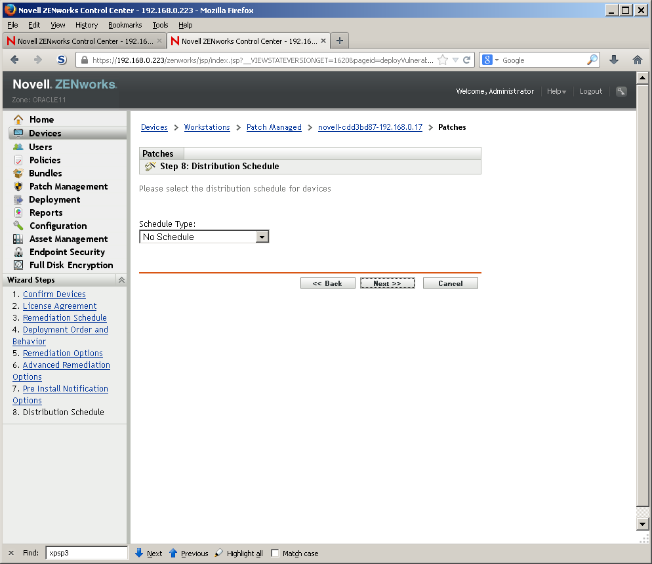Viewport: 652px width, 564px height.
Task: Open Endpoint Security lock icon
Action: 18,252
